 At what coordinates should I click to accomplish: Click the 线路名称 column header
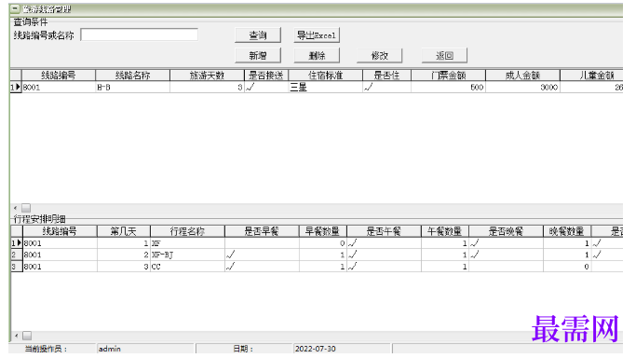(x=132, y=76)
